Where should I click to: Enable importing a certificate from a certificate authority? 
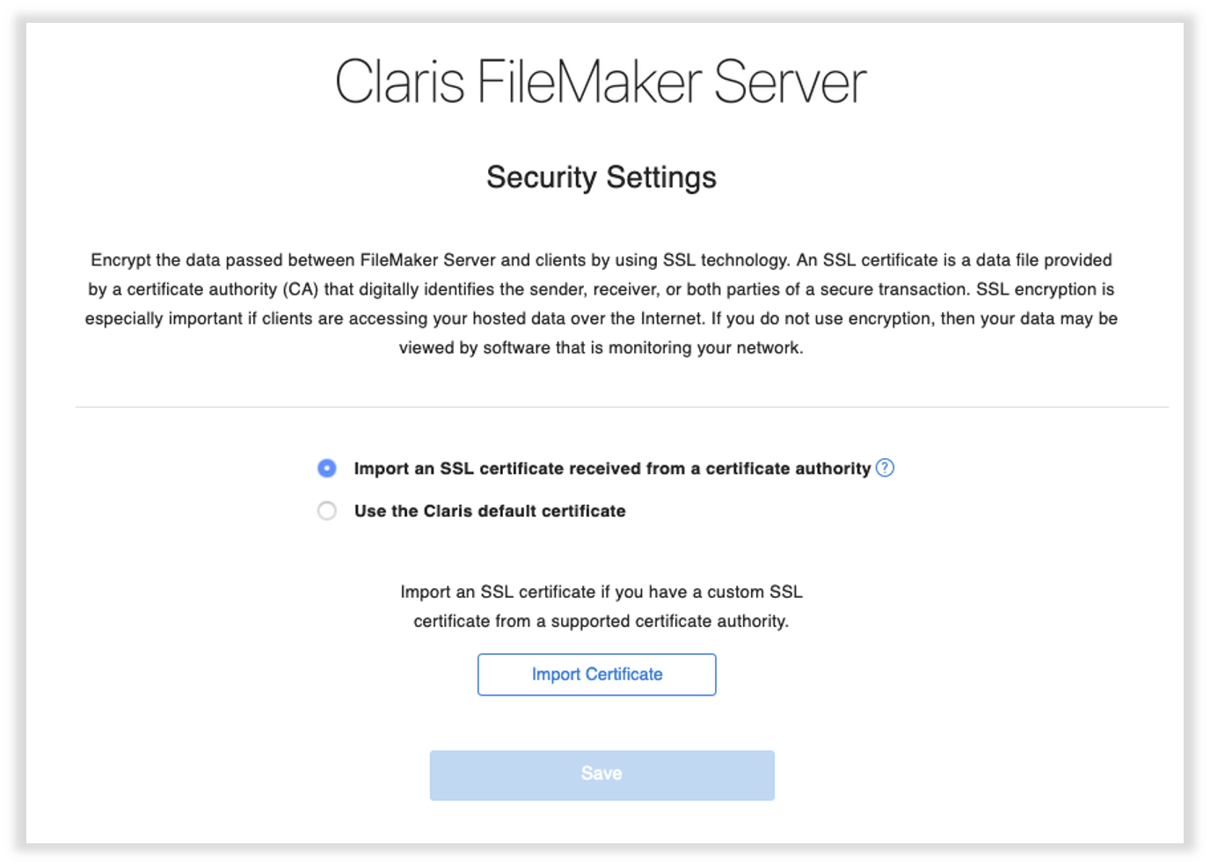pyautogui.click(x=327, y=468)
